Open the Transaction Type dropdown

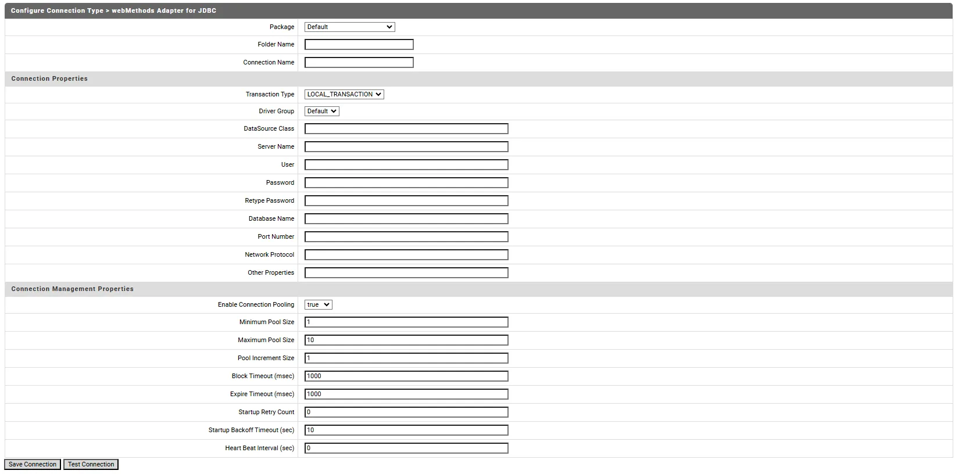click(344, 94)
